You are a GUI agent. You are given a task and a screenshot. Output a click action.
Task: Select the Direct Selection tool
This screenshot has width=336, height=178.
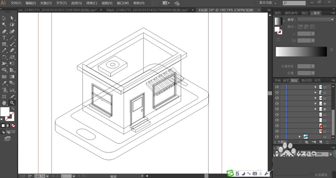pyautogui.click(x=12, y=18)
